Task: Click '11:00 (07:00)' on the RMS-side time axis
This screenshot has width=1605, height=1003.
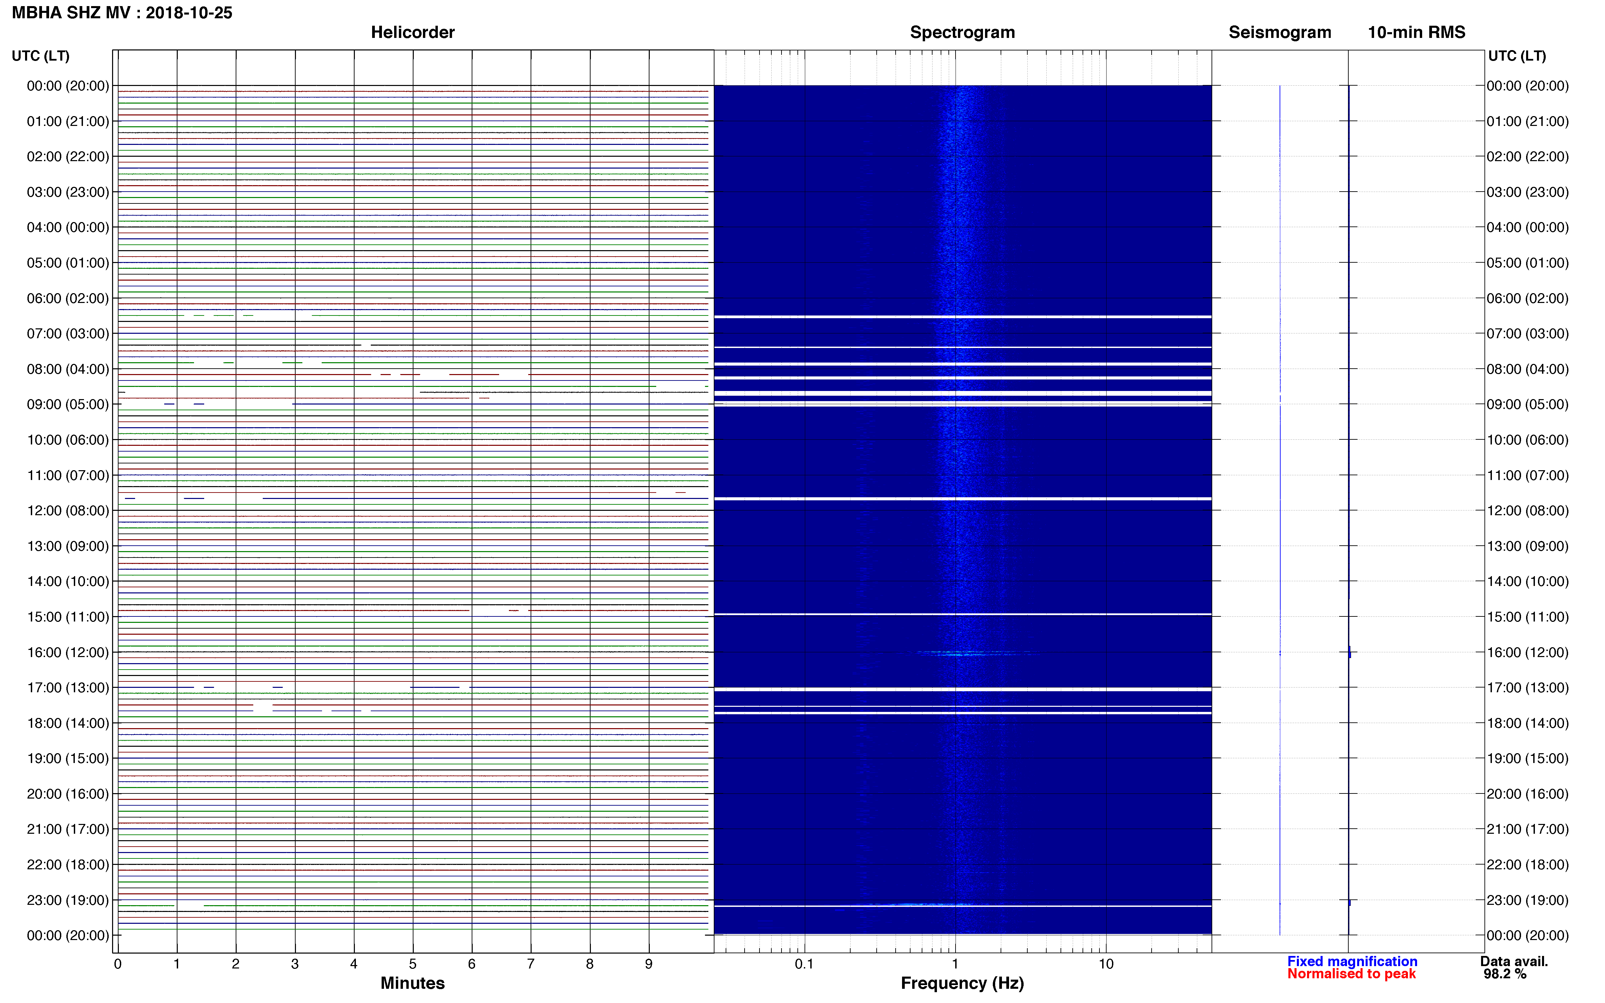Action: 1527,475
